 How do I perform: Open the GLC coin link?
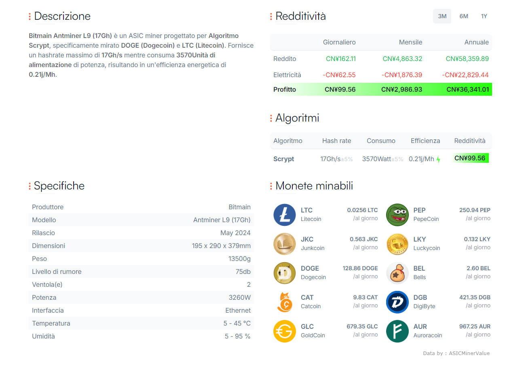coord(307,326)
